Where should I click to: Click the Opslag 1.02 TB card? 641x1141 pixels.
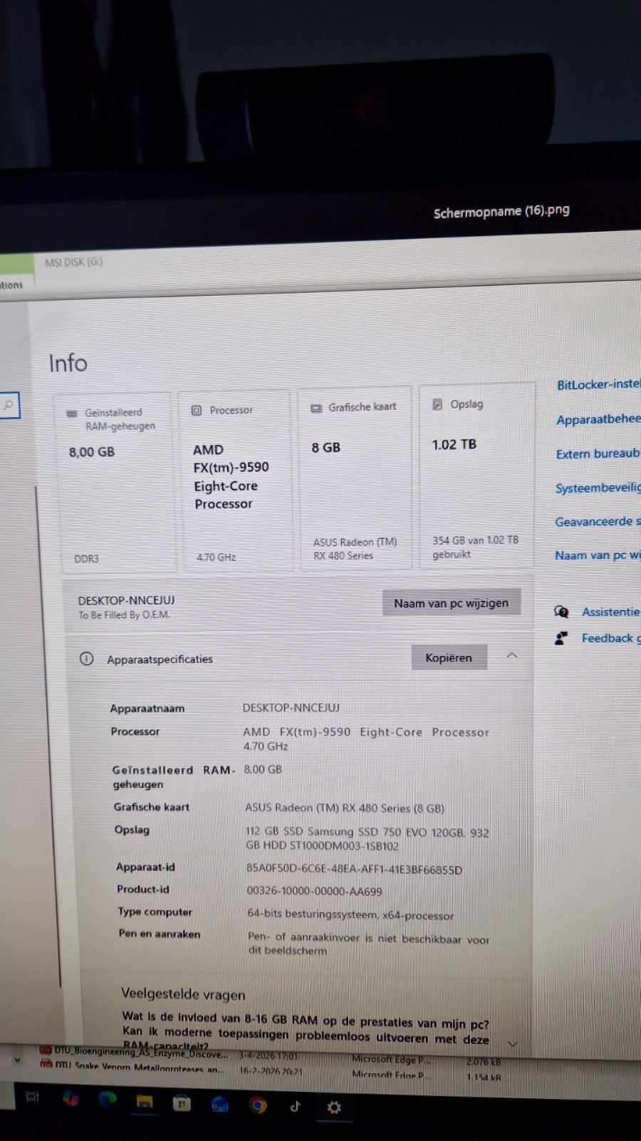[477, 475]
